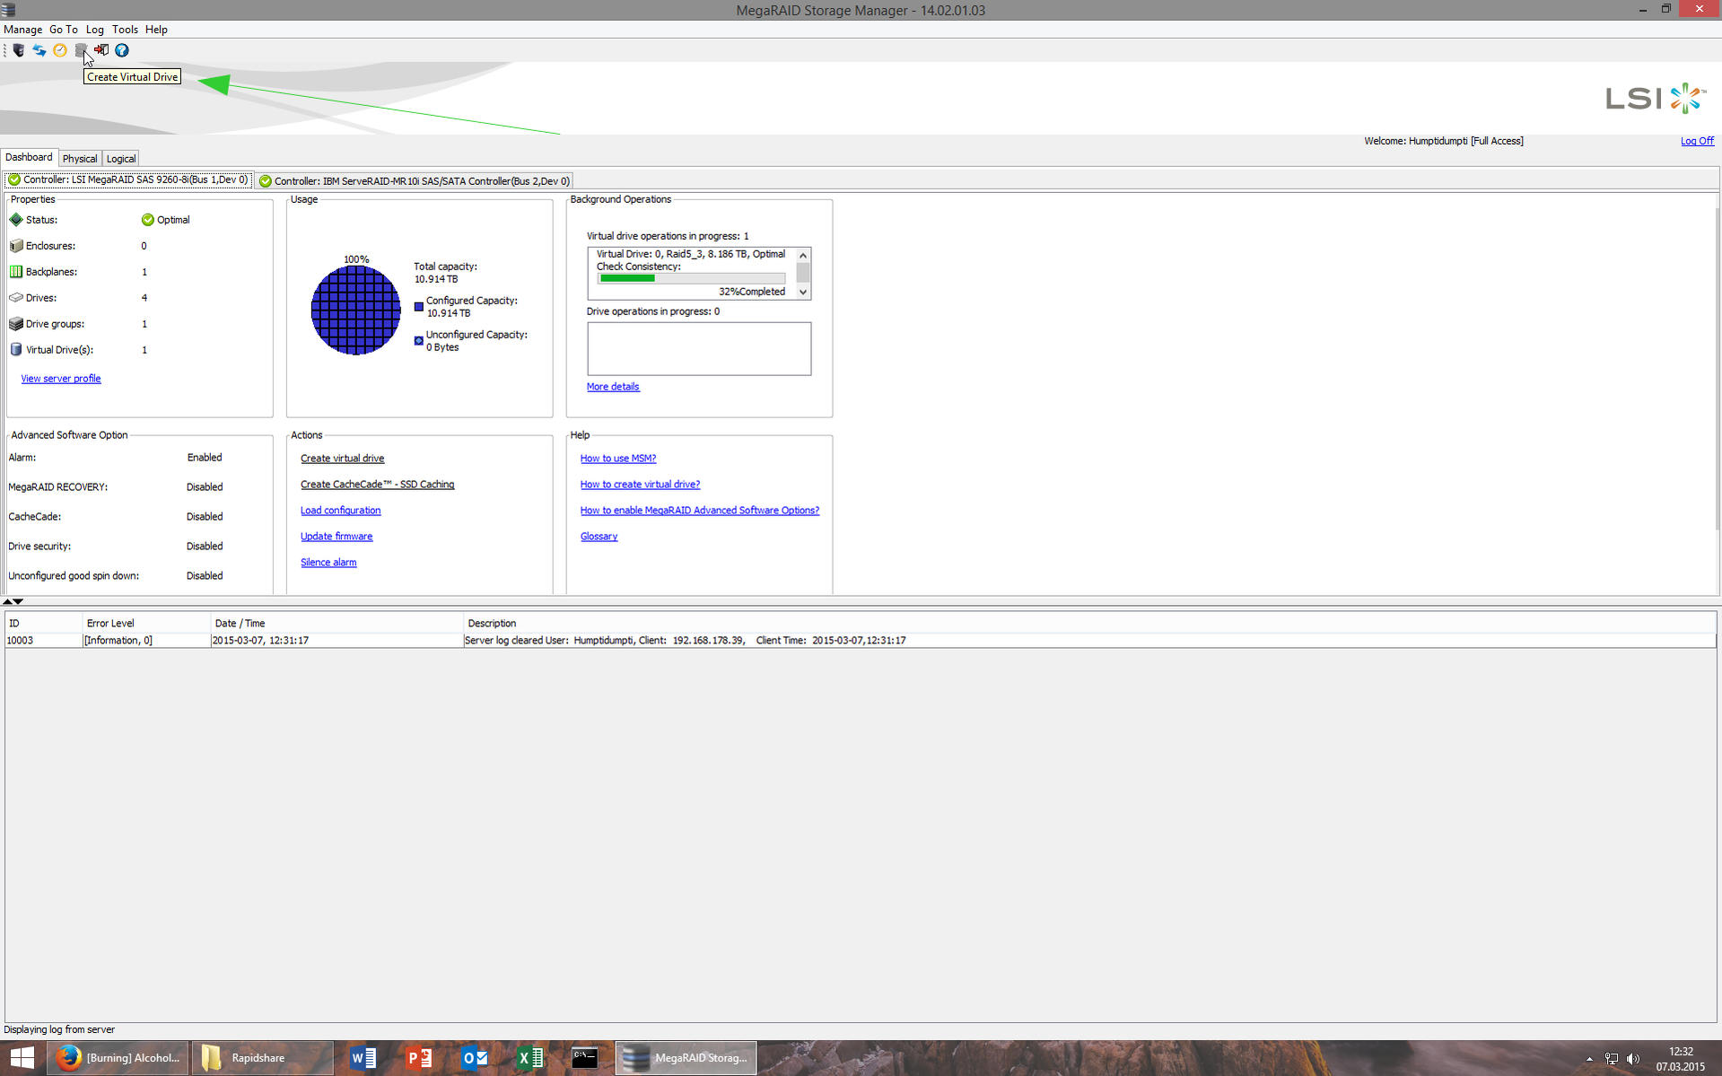Click the Enclosures icon in Properties
Viewport: 1722px width, 1076px height.
tap(16, 246)
